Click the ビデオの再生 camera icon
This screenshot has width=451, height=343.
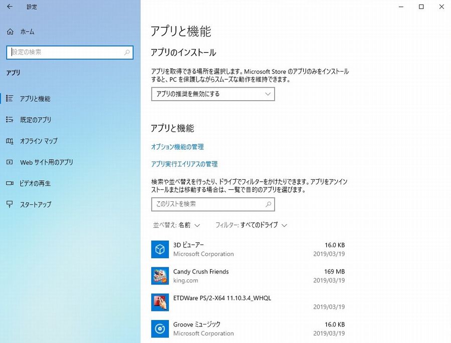(10, 183)
